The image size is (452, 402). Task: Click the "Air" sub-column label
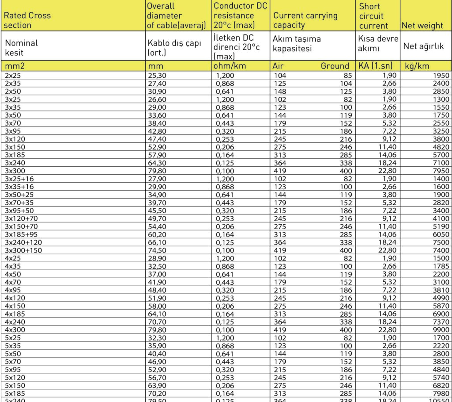point(278,66)
